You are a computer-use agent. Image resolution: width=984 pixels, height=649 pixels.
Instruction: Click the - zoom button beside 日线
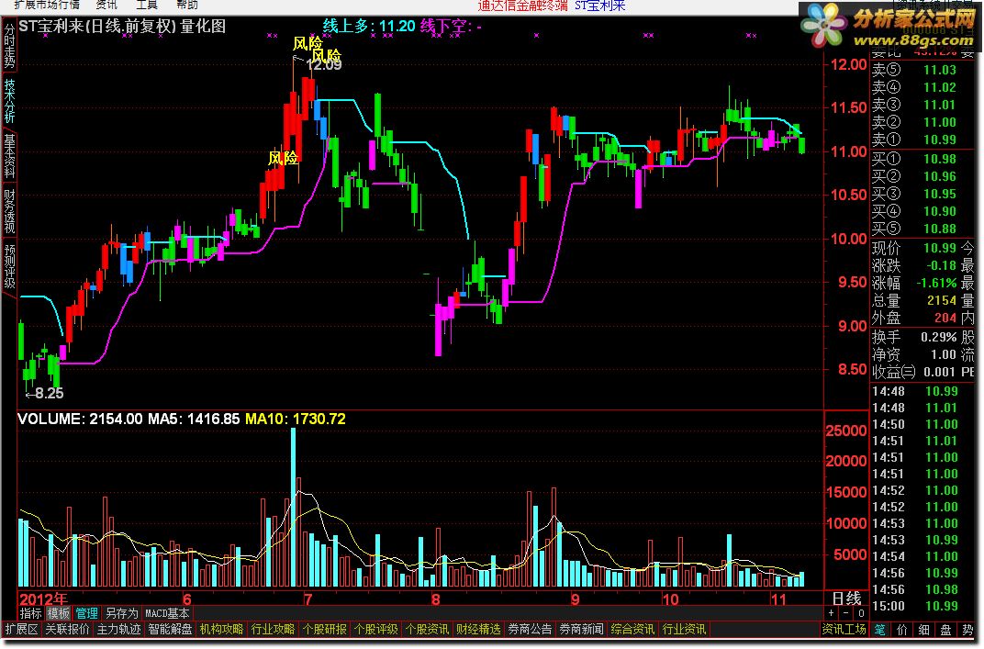point(846,613)
